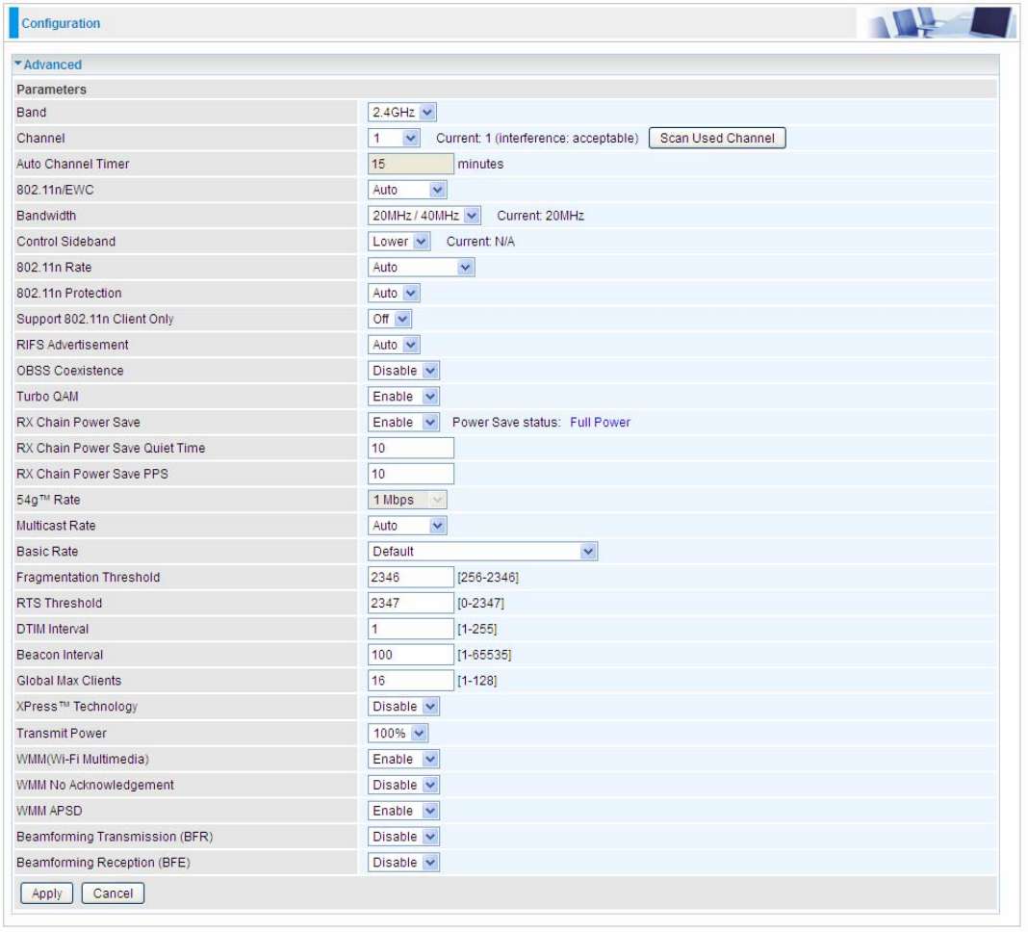Open Beamforming Transmission (BFR) dropdown
Screen dimensions: 1028x932
pos(404,838)
